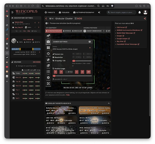Remove the ZWO Seestar S30 Pro camera
Image resolution: width=155 pixels, height=144 pixels.
[x=90, y=48]
